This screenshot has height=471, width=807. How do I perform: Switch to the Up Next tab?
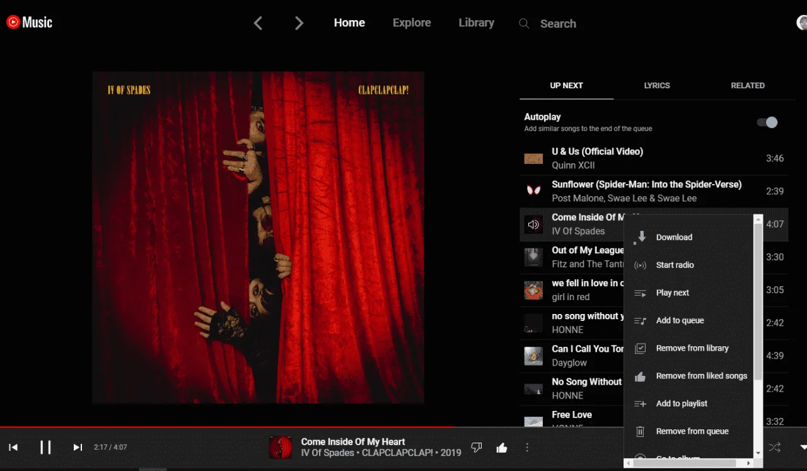566,85
